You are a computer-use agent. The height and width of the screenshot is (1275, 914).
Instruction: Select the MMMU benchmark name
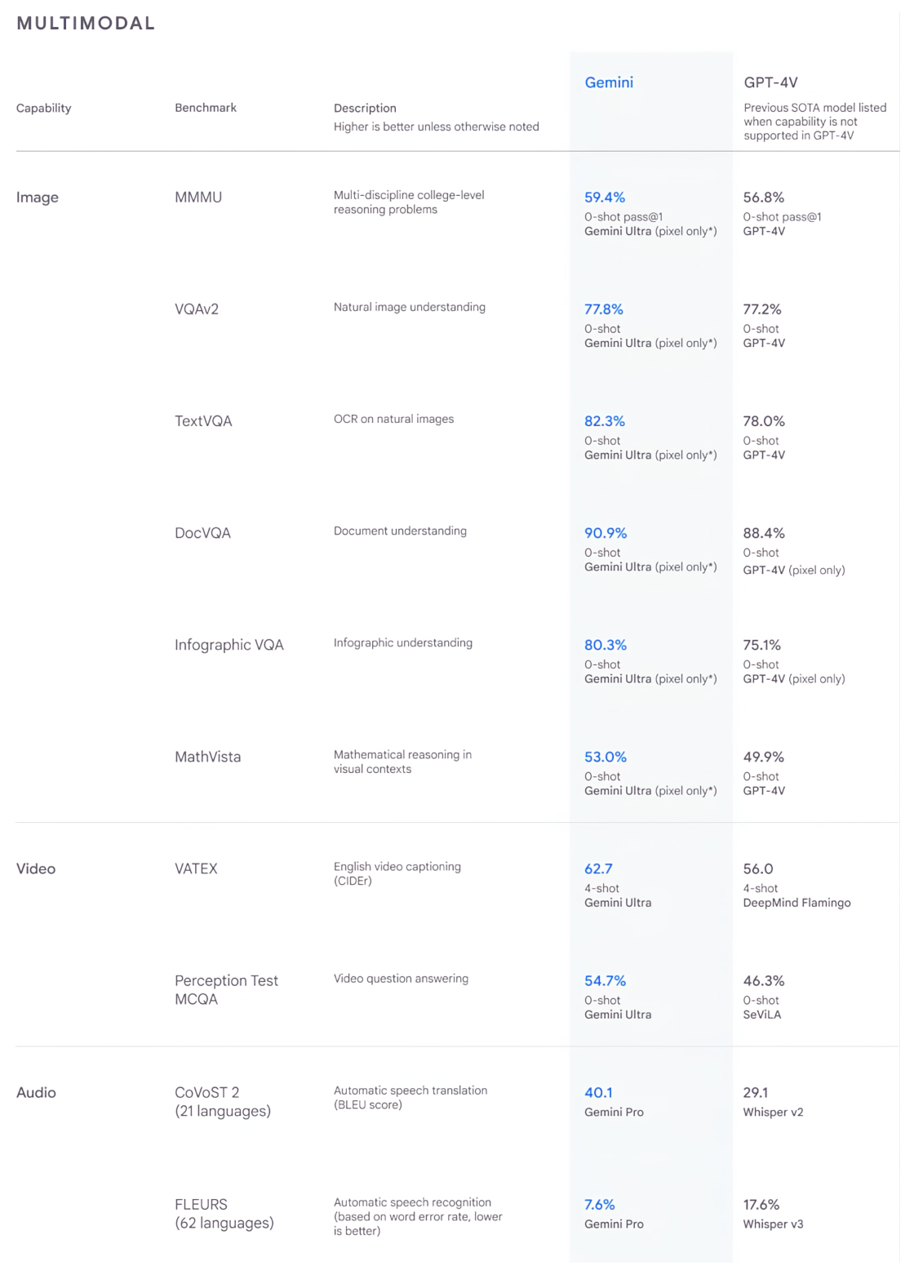coord(198,198)
